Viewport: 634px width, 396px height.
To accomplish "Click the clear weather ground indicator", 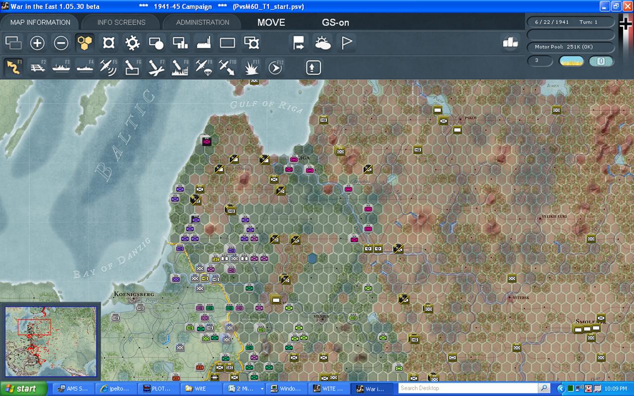I will [x=571, y=61].
